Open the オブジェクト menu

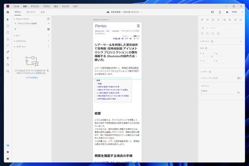[35, 6]
